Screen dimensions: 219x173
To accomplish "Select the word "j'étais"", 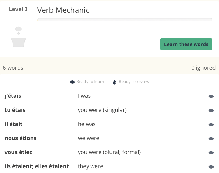I will tap(13, 96).
